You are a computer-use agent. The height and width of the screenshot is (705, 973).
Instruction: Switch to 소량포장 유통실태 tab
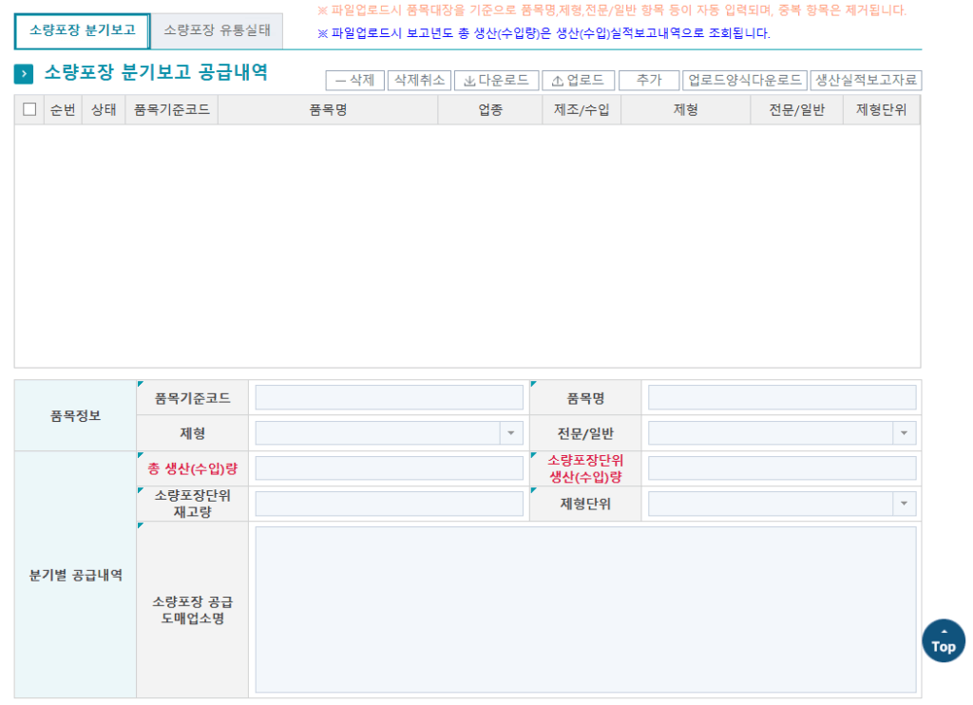pos(217,30)
